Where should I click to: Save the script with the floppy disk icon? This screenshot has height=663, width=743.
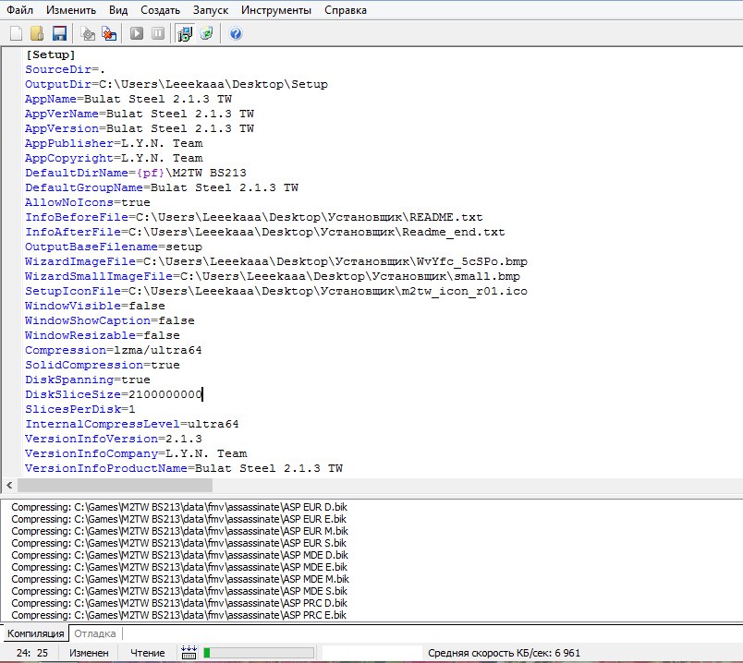59,33
